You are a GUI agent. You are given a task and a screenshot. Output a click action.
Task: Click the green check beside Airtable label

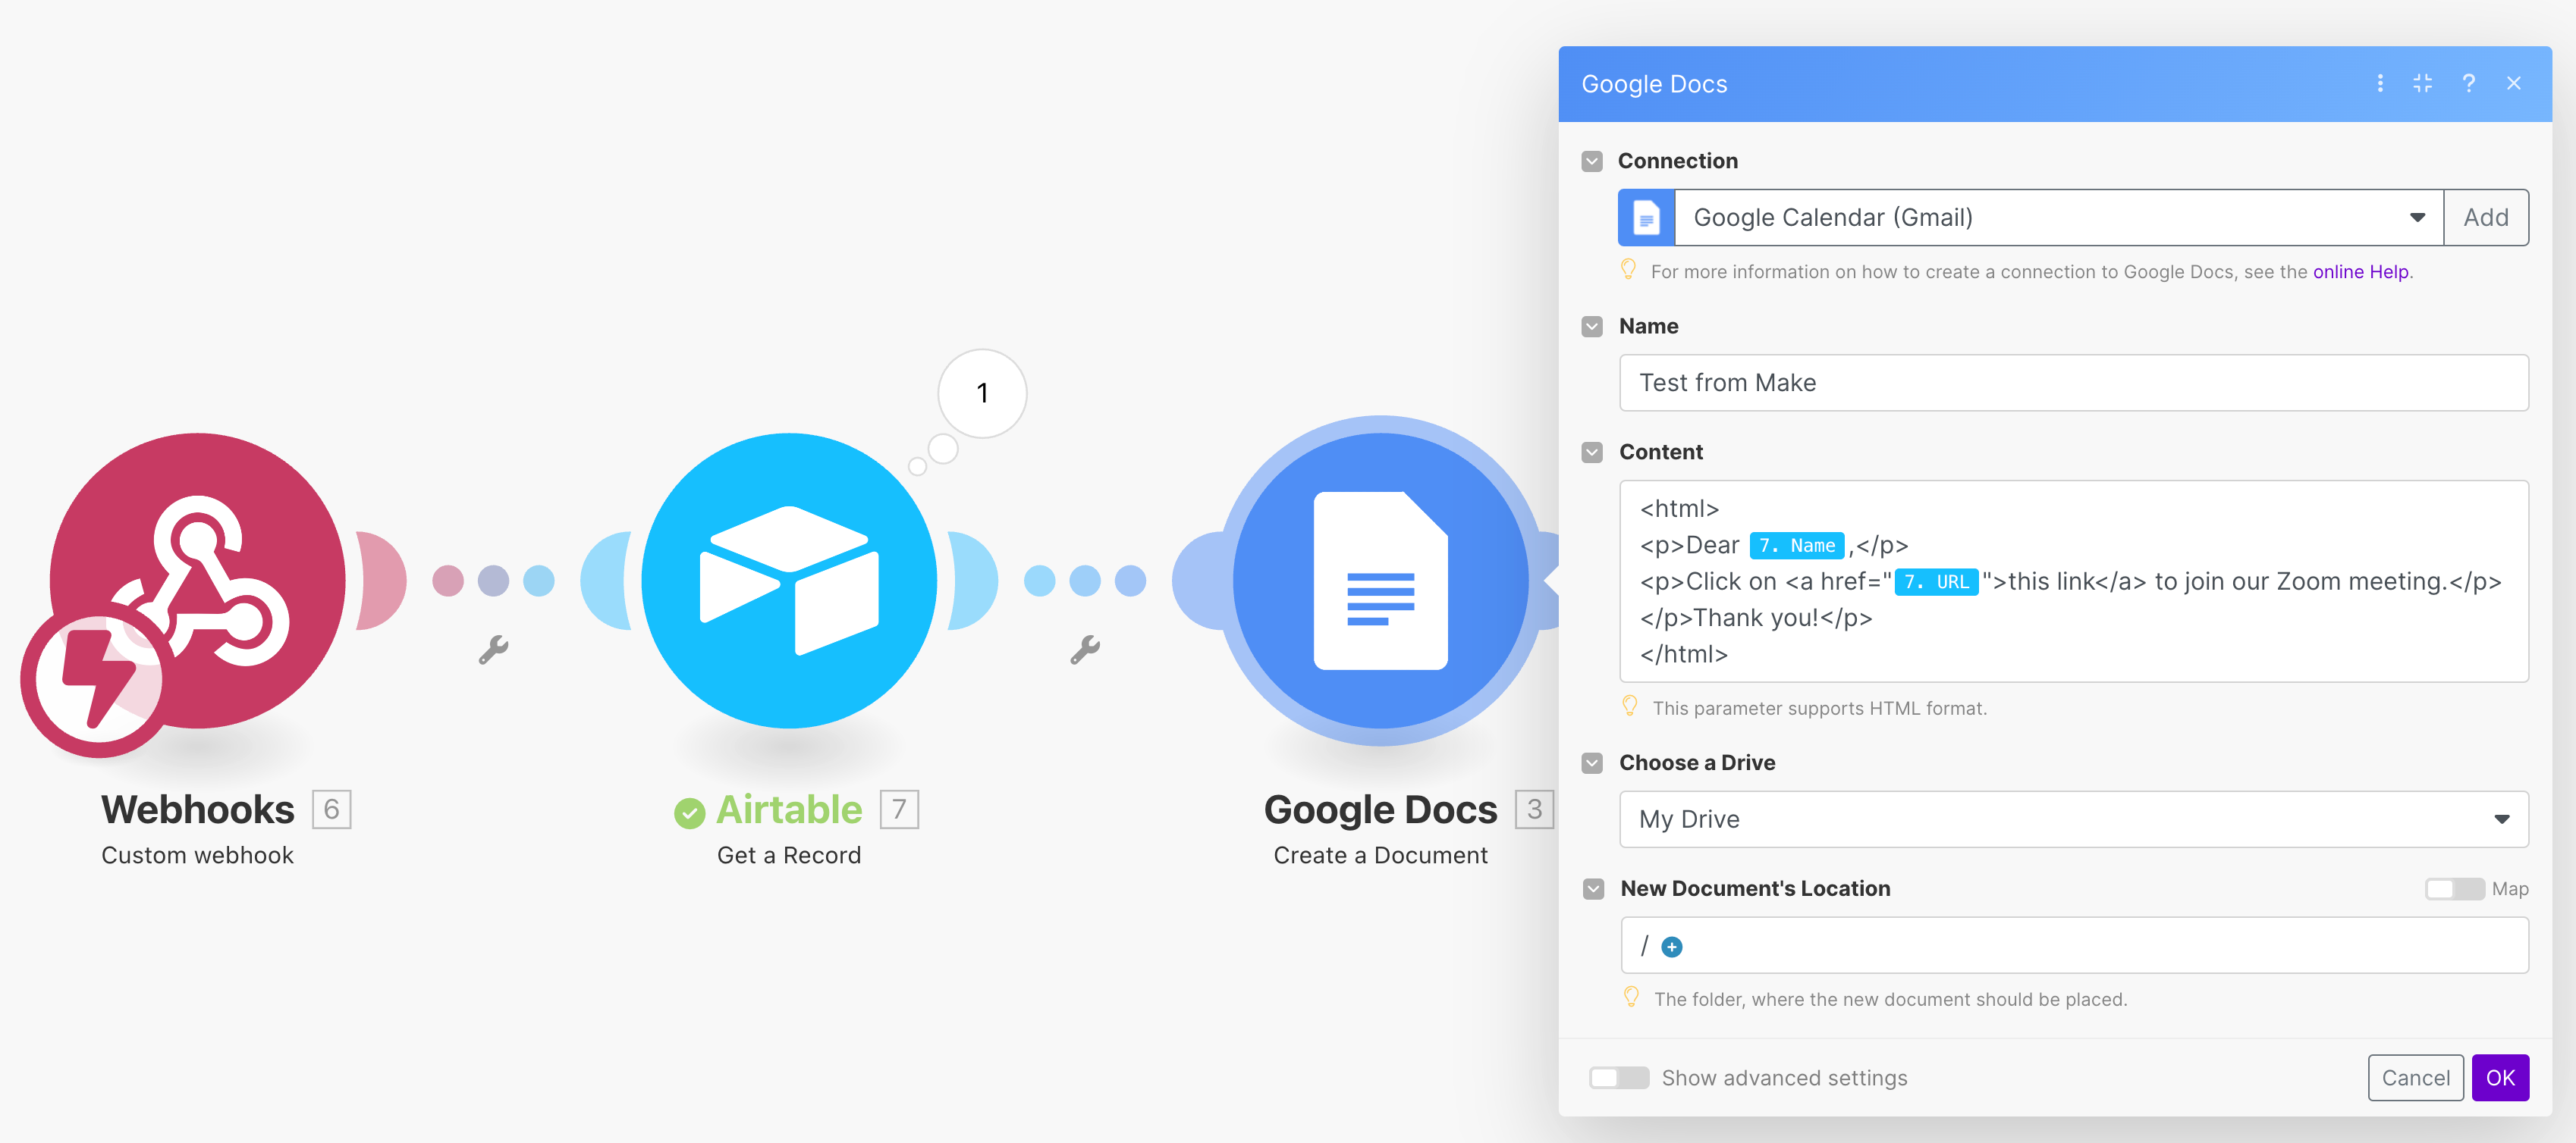[x=689, y=813]
